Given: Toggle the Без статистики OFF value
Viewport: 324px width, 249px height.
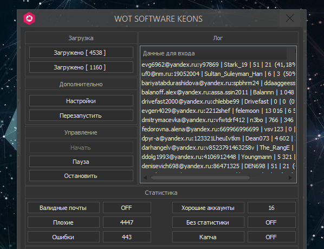Looking at the screenshot, I should point(271,222).
